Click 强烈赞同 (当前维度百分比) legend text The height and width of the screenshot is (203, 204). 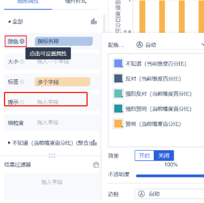[158, 109]
